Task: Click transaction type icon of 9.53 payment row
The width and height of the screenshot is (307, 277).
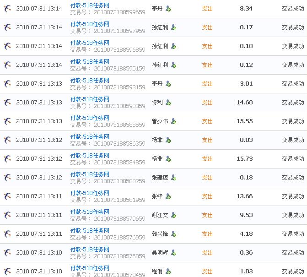Action: click(7, 215)
